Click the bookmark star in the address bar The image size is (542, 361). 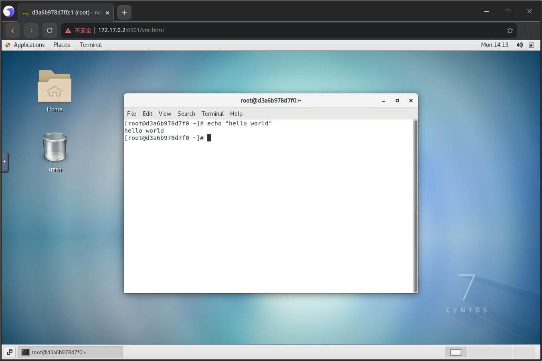click(510, 30)
